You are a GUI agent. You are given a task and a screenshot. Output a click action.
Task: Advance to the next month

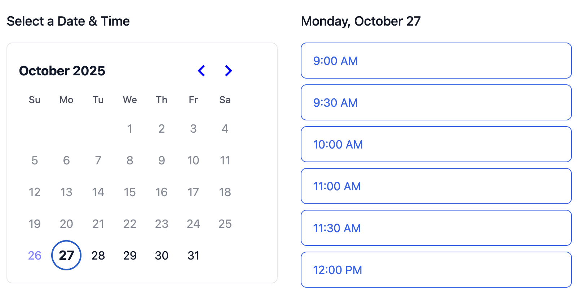point(228,71)
